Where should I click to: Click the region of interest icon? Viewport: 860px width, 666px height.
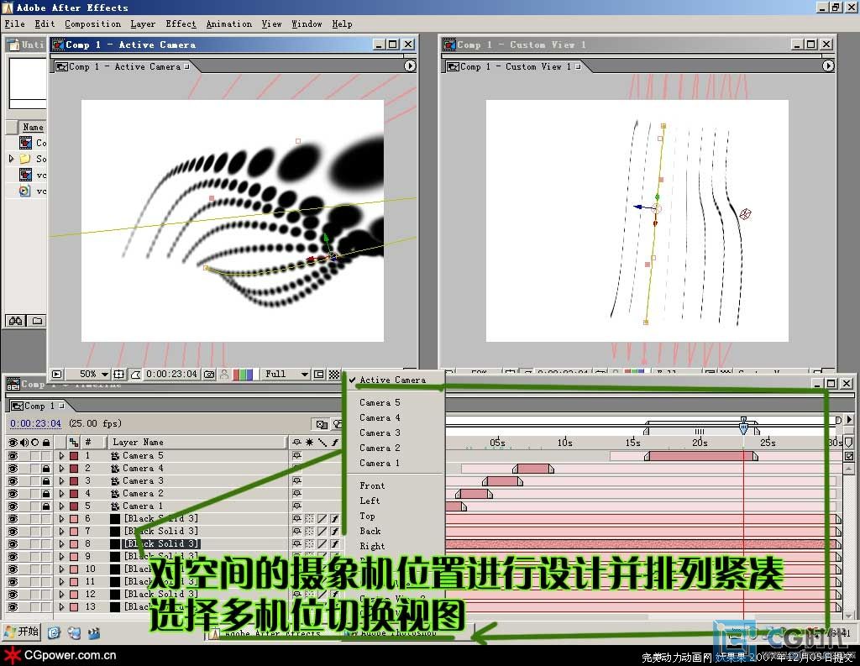click(319, 374)
